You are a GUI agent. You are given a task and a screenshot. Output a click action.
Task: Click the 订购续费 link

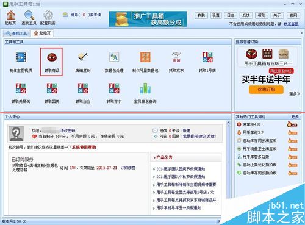[128, 168]
